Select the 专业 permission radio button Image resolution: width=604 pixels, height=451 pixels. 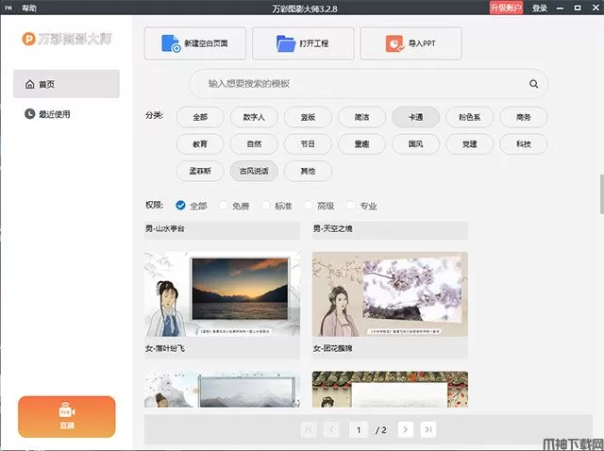(x=350, y=206)
